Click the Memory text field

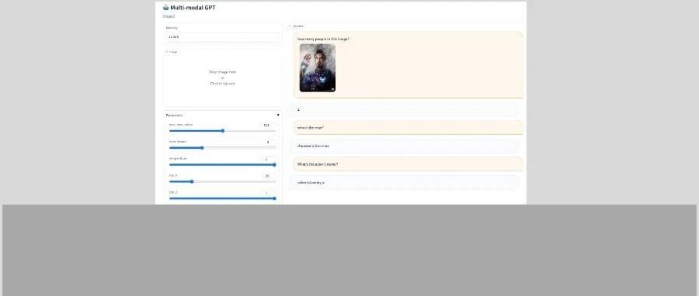222,37
